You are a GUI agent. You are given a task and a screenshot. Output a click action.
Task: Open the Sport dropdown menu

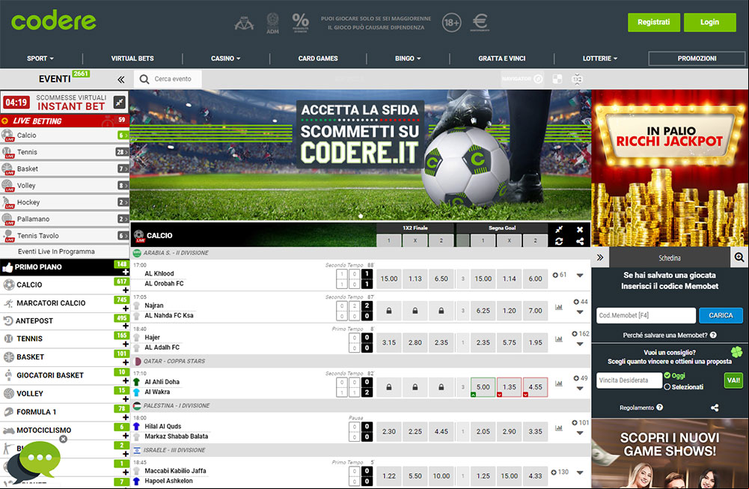click(x=40, y=58)
